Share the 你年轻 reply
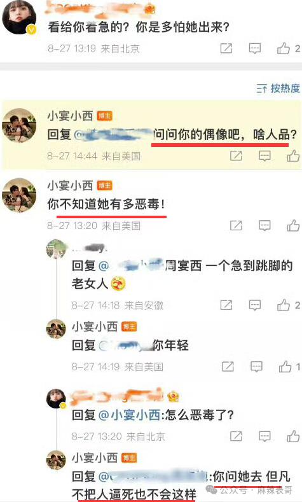This screenshot has height=502, width=302. click(228, 366)
